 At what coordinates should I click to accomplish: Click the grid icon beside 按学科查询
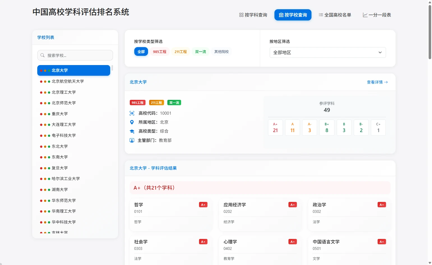pyautogui.click(x=241, y=15)
